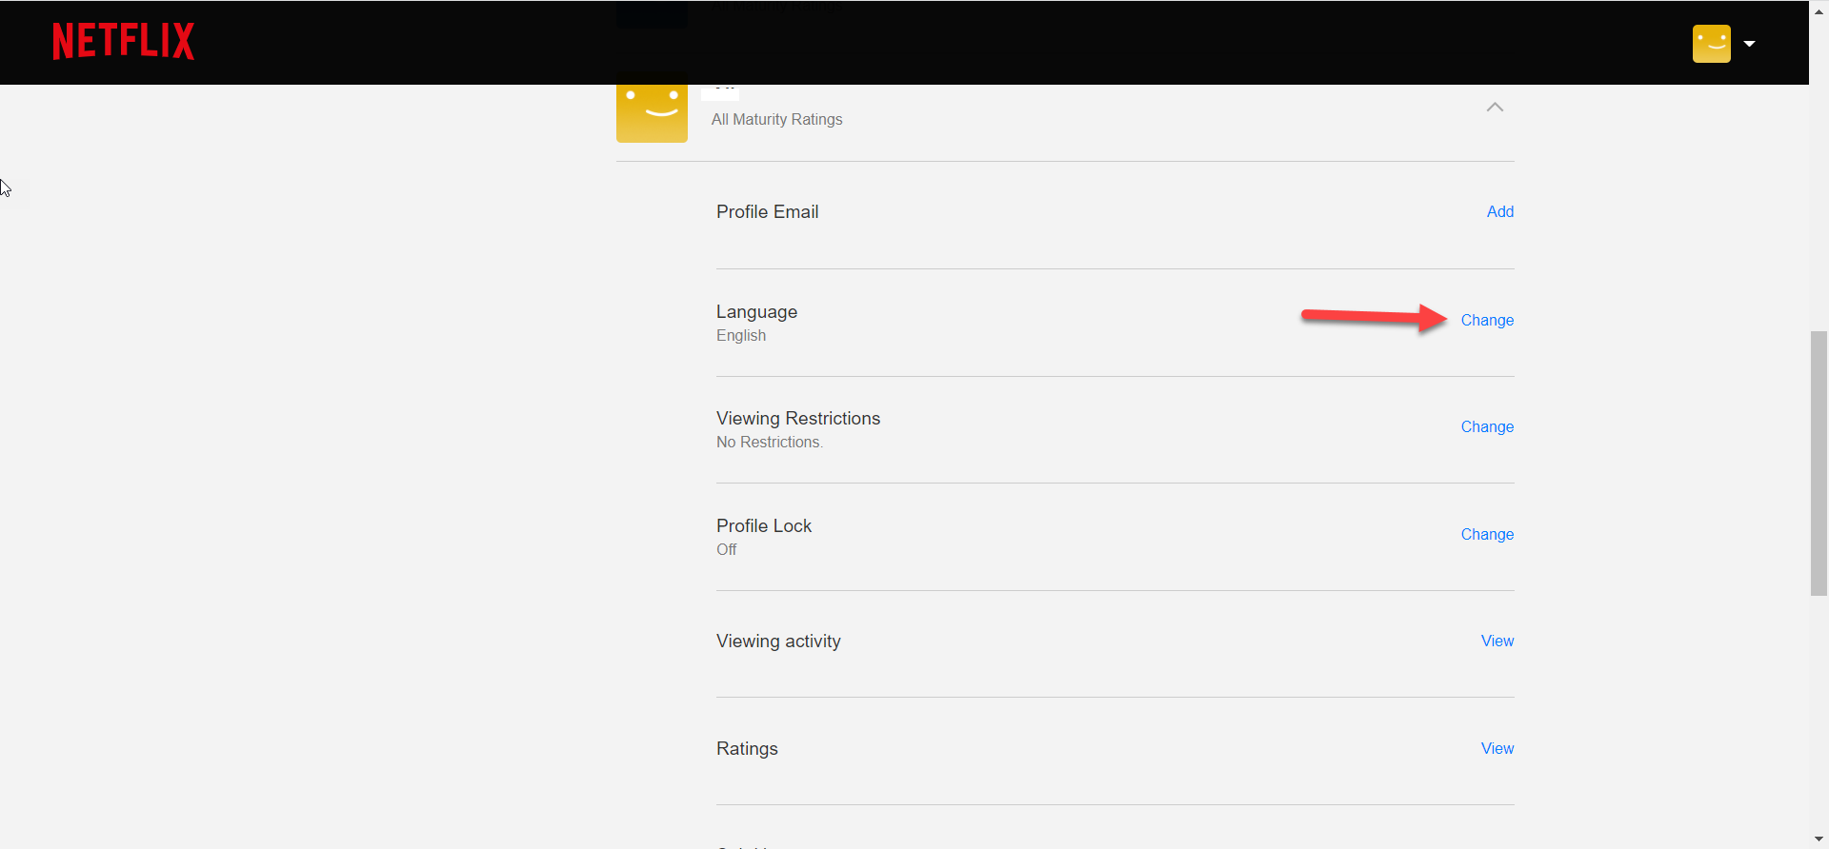Click Change next to Language
Image resolution: width=1829 pixels, height=849 pixels.
pos(1486,321)
